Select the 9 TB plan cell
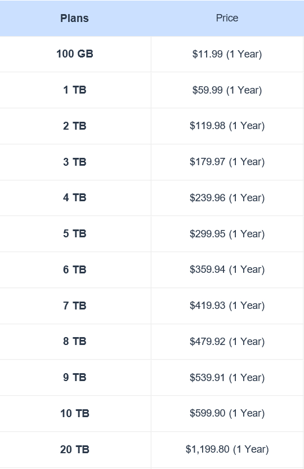 [75, 377]
